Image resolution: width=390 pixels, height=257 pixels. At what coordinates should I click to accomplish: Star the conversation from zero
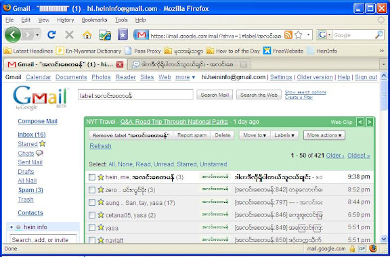coord(101,189)
